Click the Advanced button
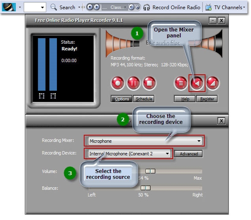251x220 pixels. [x=189, y=154]
